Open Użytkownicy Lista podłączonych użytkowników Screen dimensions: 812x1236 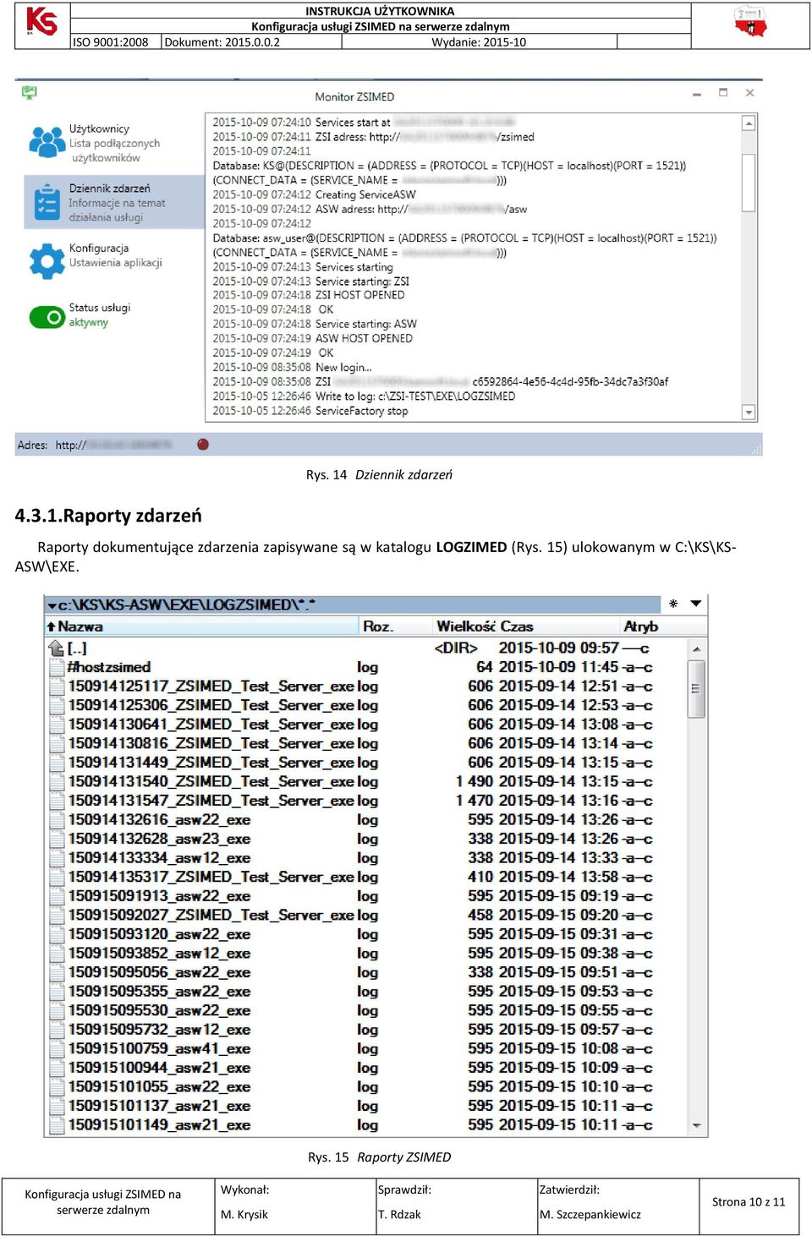114,143
